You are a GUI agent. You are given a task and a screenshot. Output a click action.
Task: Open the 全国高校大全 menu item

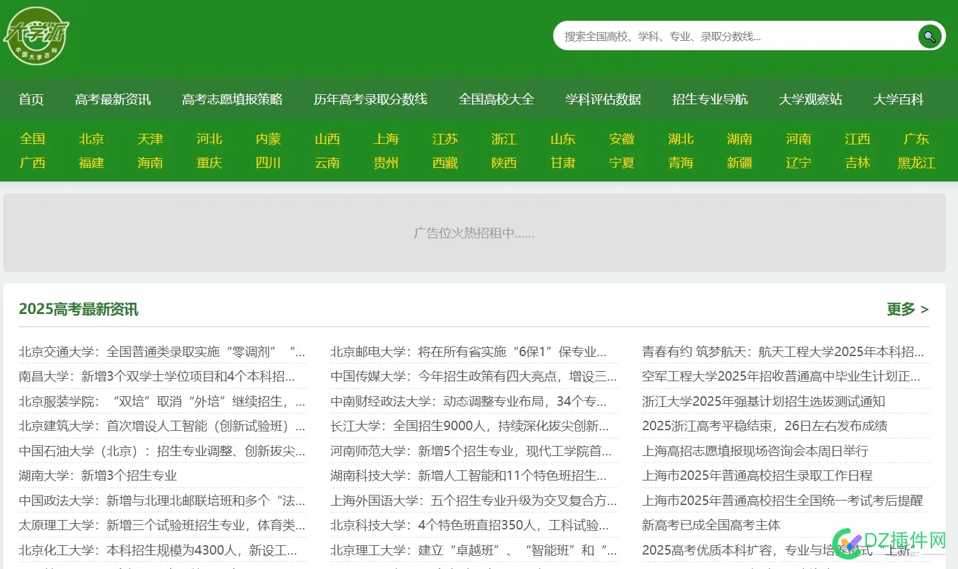point(496,99)
